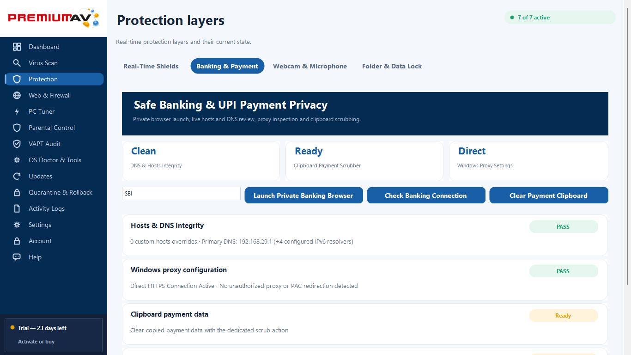Screen dimensions: 631x355
Task: Click the PremiumAV logo
Action: click(54, 18)
